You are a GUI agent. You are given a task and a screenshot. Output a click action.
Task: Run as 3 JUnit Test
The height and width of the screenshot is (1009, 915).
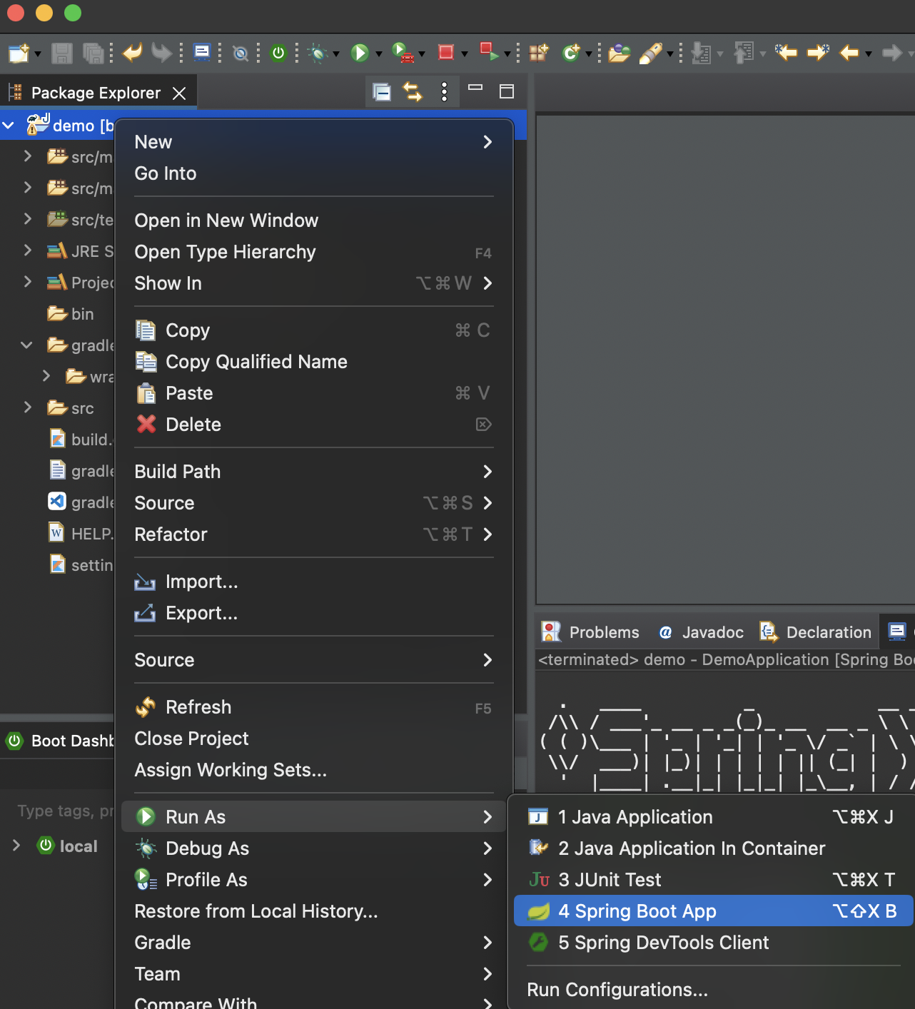(x=713, y=880)
